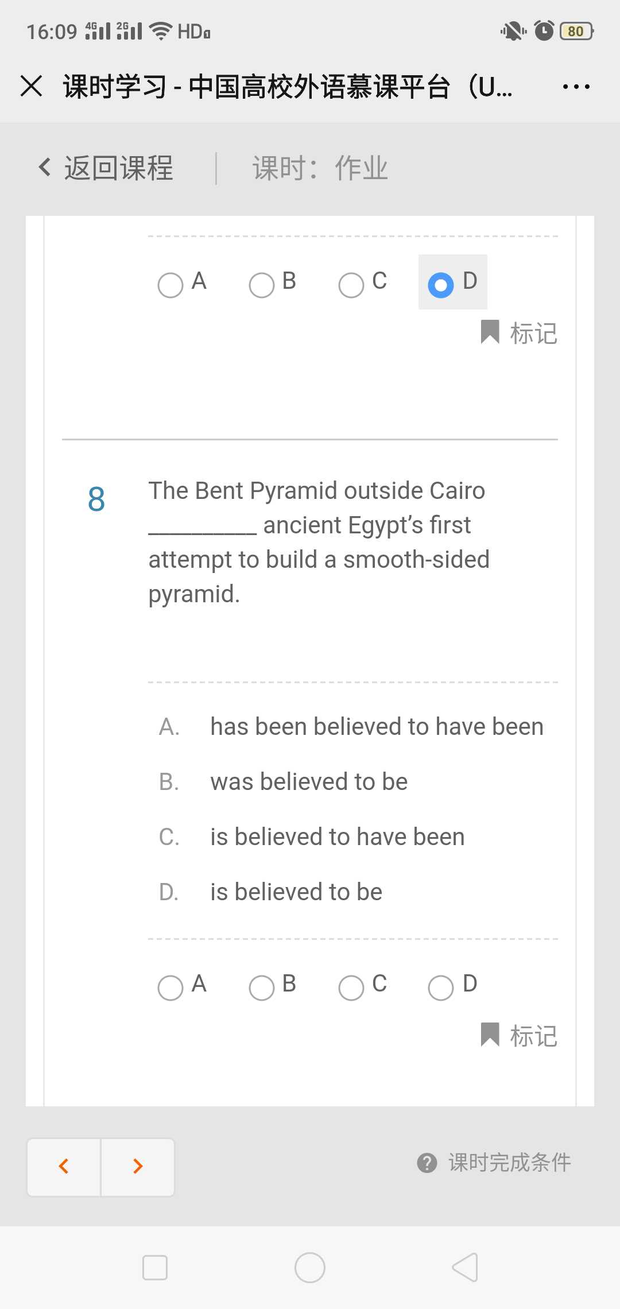Select radio option B for question 8
620x1309 pixels.
click(x=262, y=987)
